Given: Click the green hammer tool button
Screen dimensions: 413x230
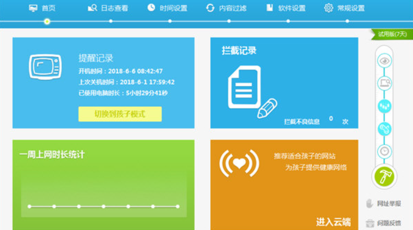Looking at the screenshot, I should click(384, 177).
